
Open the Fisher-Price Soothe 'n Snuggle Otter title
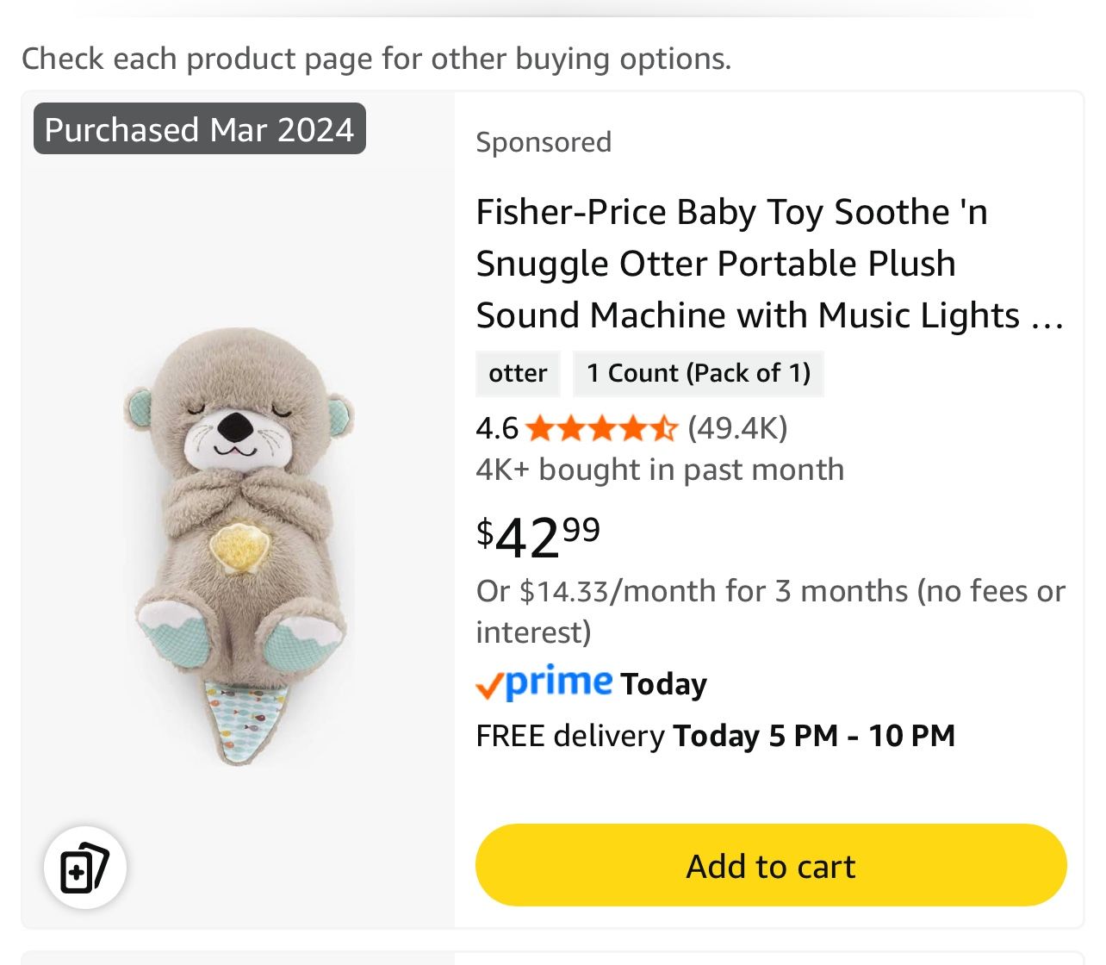click(x=770, y=264)
